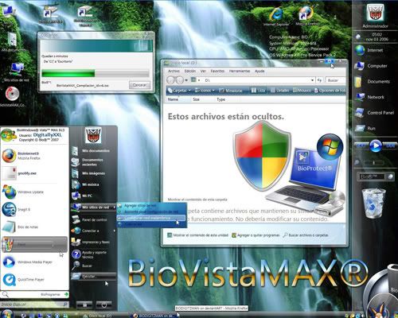The width and height of the screenshot is (398, 318).
Task: Expand the Conectar a submenu arrow
Action: (x=115, y=231)
